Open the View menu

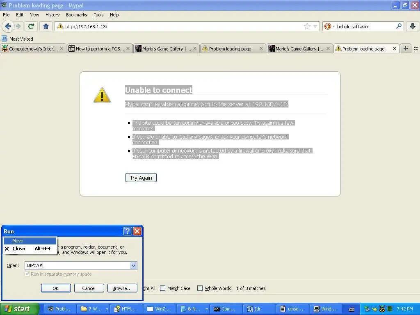point(34,15)
